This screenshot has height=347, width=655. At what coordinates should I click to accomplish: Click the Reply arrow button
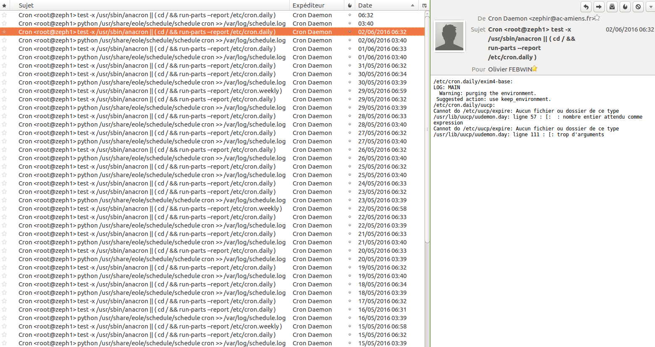click(586, 7)
